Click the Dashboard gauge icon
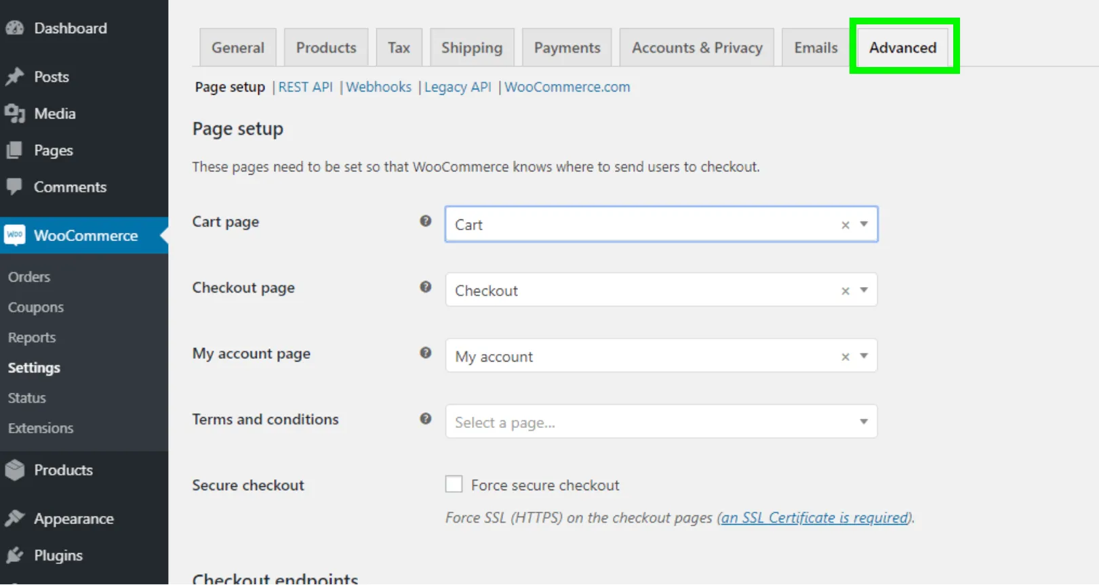The width and height of the screenshot is (1099, 585). pos(14,28)
